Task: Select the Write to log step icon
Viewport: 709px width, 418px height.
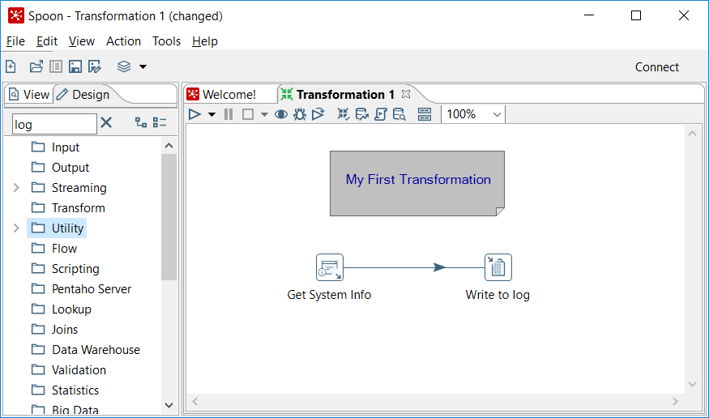Action: (x=498, y=267)
